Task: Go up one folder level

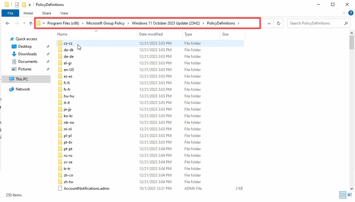Action: pos(31,23)
